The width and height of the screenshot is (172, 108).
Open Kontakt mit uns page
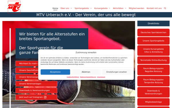[154, 8]
